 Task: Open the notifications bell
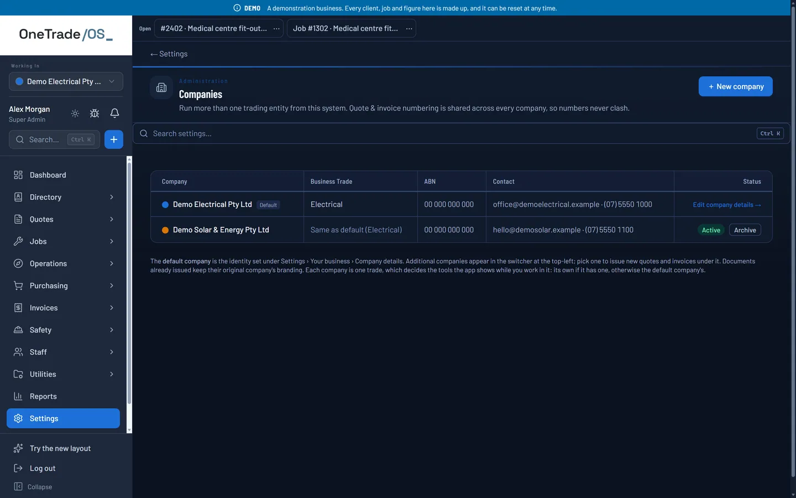coord(114,113)
